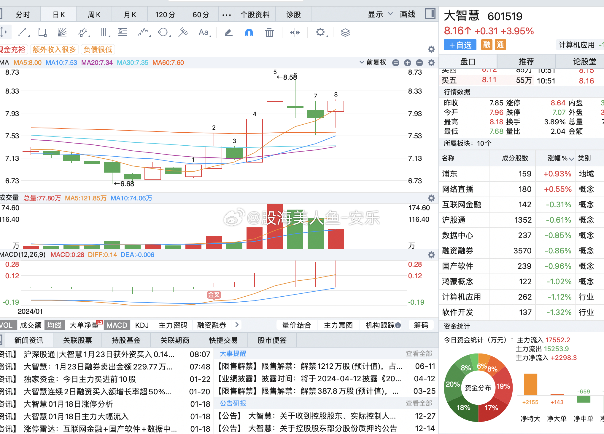Click the 通 stock connect badge
604x434 pixels.
click(x=500, y=45)
